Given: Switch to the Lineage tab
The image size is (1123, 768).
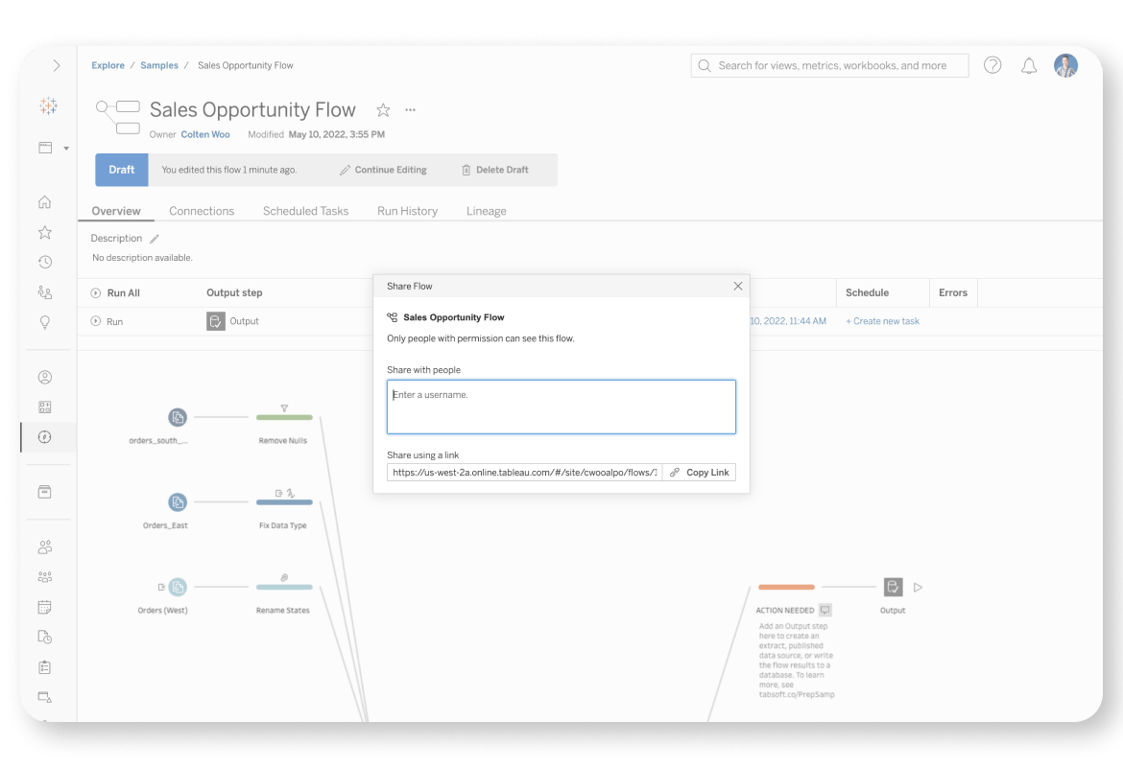Looking at the screenshot, I should click(487, 211).
